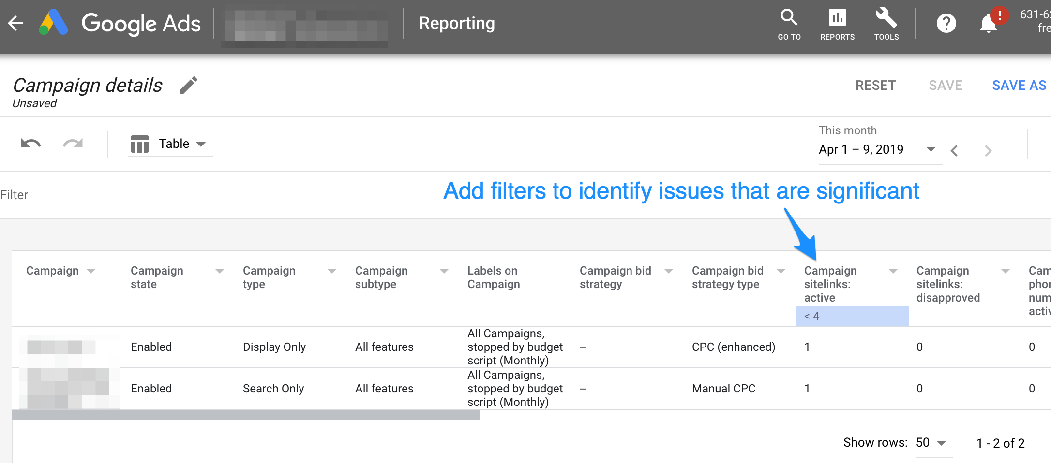The width and height of the screenshot is (1051, 463).
Task: Click the RESET button
Action: tap(875, 86)
